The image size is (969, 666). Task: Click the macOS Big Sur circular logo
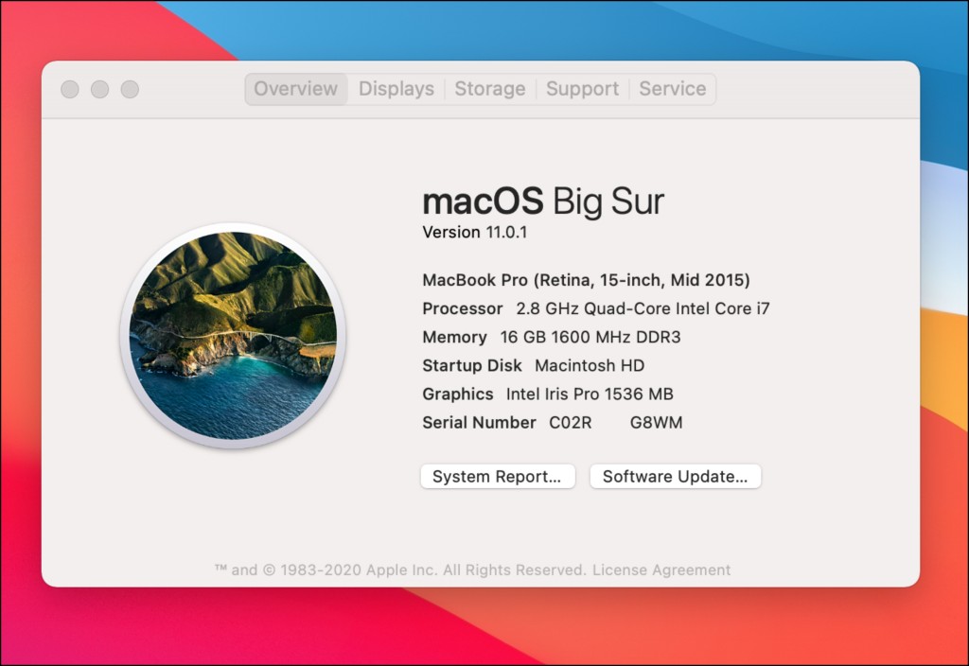pyautogui.click(x=233, y=336)
